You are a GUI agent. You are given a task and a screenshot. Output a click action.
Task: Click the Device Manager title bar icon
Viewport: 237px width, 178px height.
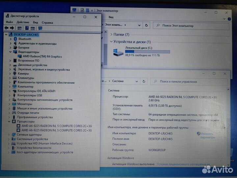(7, 16)
